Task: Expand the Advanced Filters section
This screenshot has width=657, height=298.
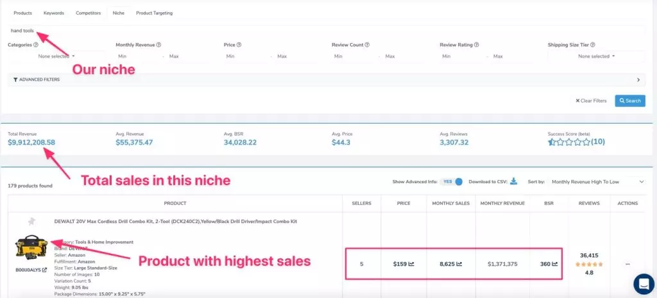Action: click(327, 79)
